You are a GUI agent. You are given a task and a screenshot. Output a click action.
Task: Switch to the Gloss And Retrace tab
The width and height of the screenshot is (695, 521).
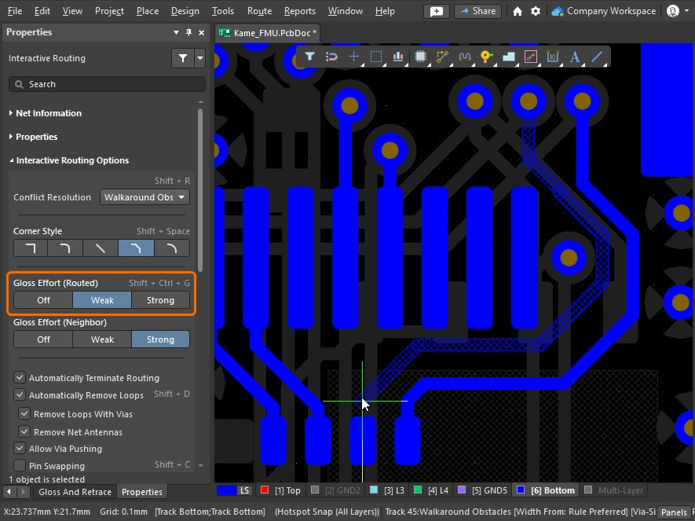(75, 492)
